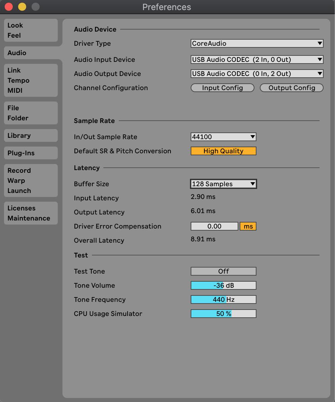This screenshot has height=402, width=335.
Task: Click the Default SR & Pitch Conversion label
Action: 123,151
